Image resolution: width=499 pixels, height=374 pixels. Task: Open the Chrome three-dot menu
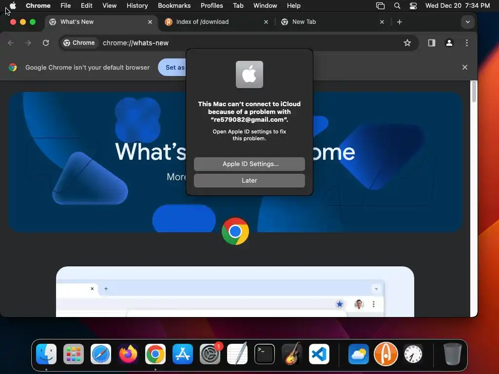466,43
